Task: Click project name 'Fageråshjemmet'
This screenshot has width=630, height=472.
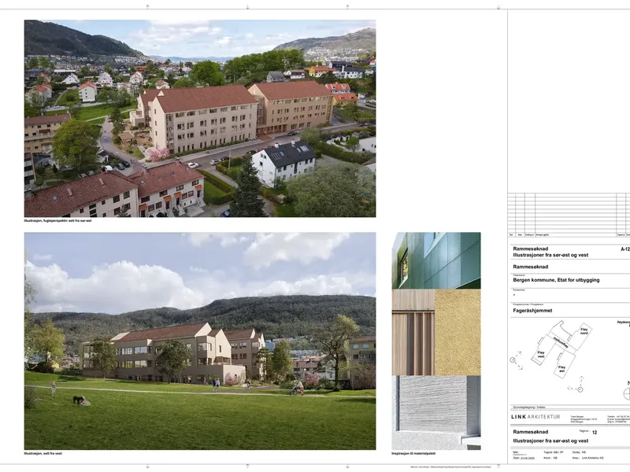Action: pyautogui.click(x=532, y=311)
